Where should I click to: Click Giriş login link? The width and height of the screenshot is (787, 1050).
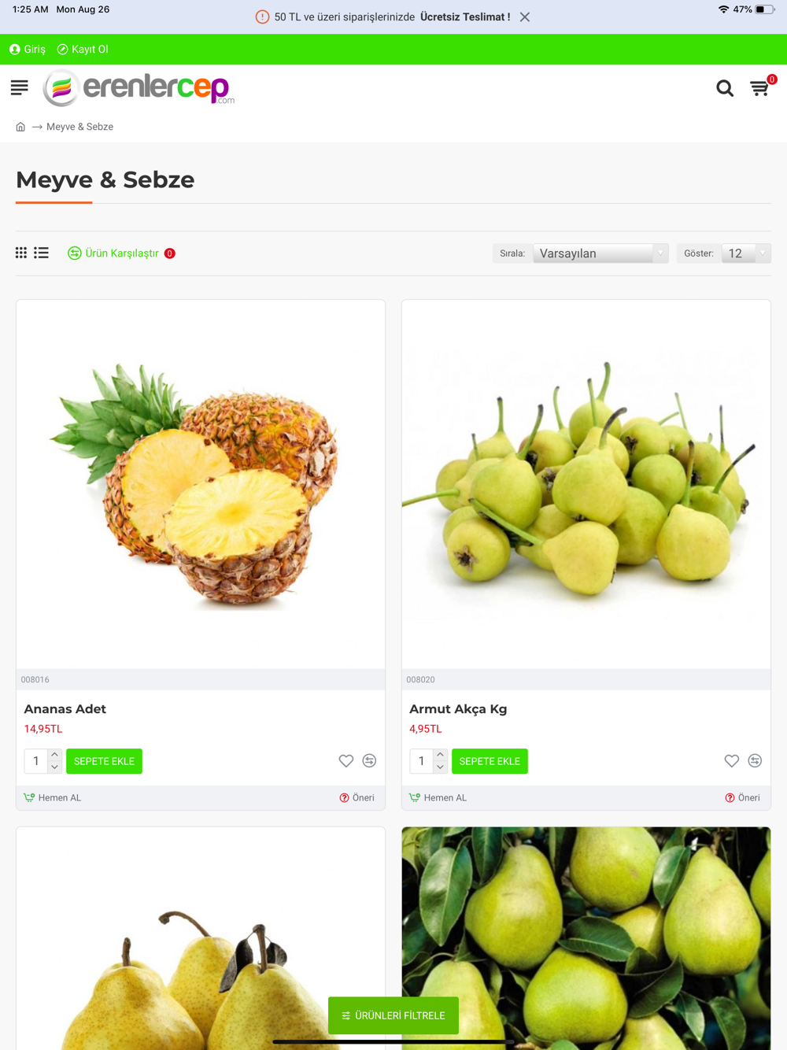pos(28,49)
